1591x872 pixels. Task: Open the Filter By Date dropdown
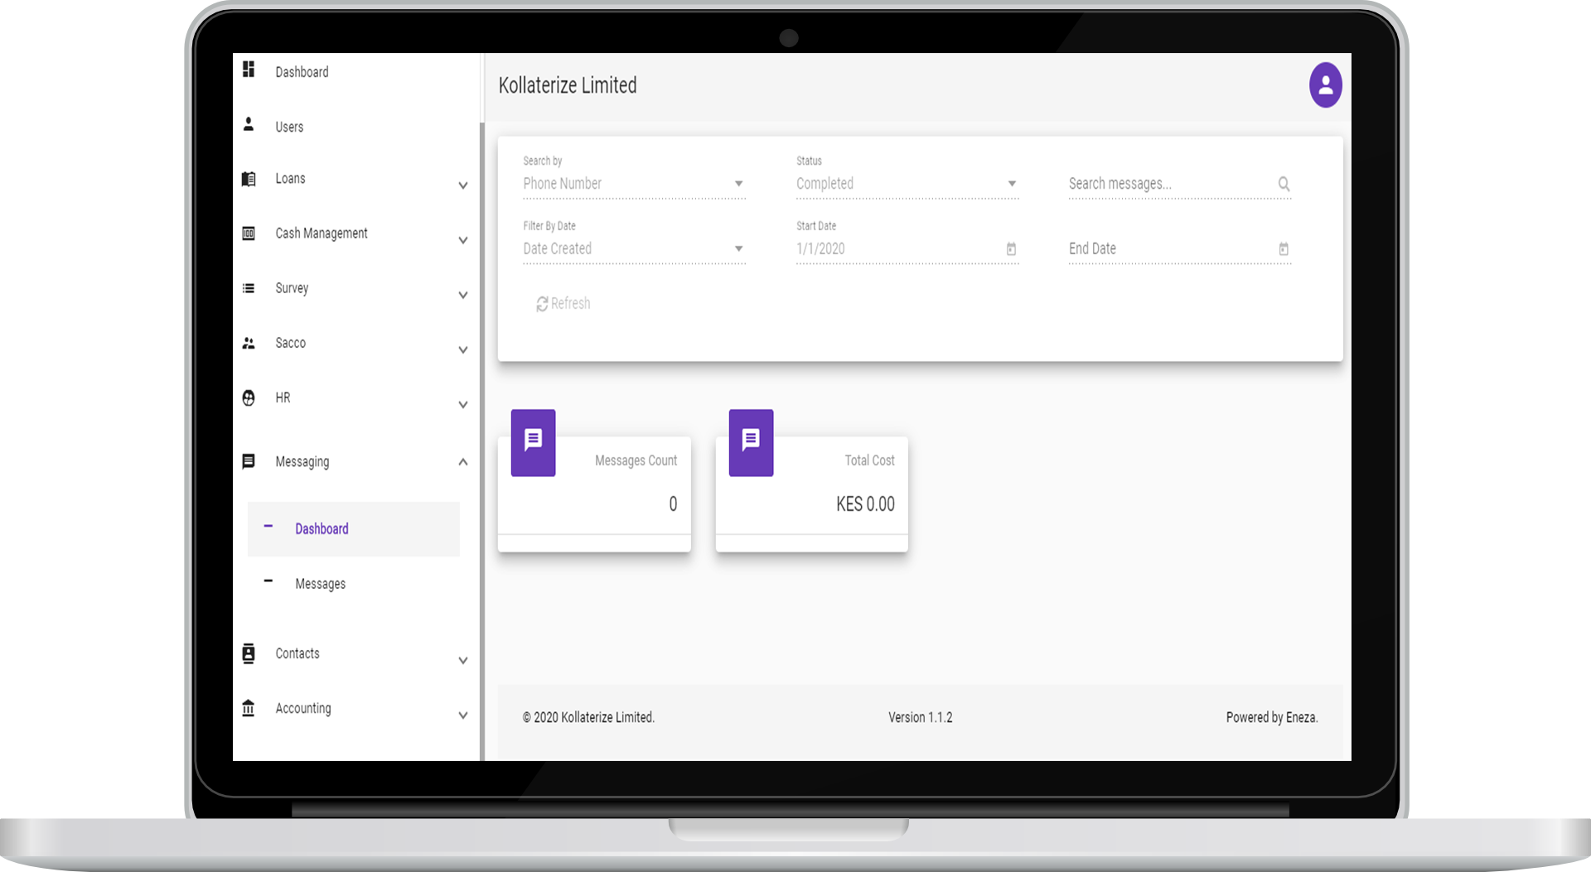tap(634, 248)
